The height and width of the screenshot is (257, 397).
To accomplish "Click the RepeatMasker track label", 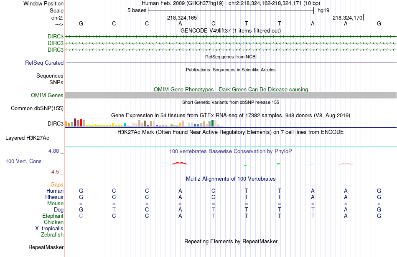I will (x=46, y=247).
